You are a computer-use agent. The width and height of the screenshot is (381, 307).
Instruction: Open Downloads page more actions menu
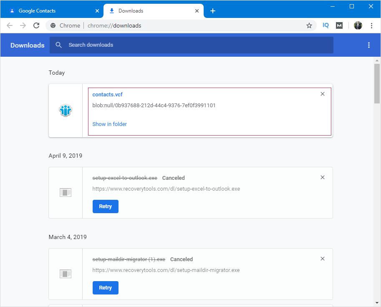point(368,45)
